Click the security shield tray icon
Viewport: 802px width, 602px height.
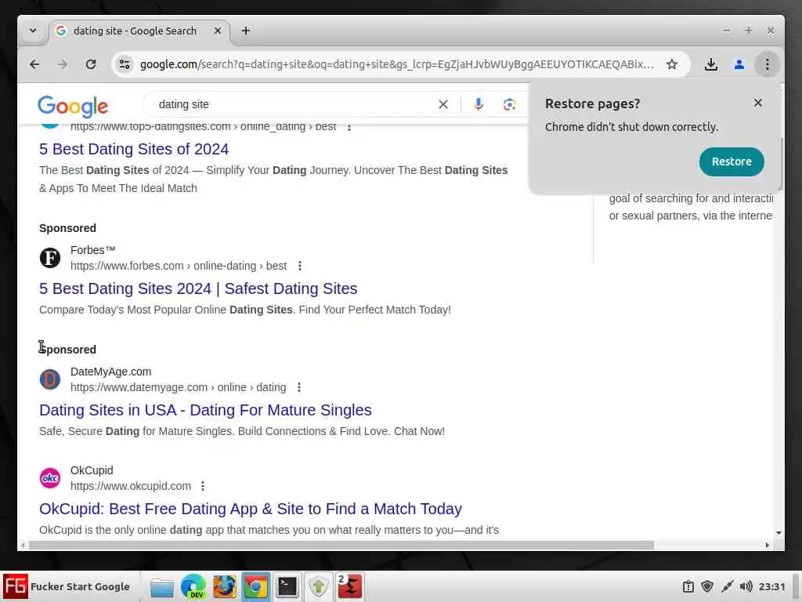(707, 586)
